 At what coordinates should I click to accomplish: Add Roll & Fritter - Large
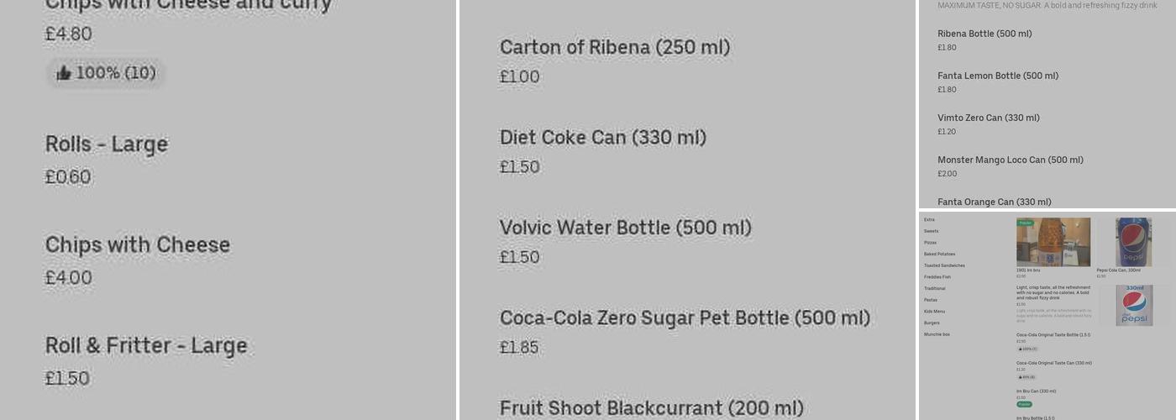click(145, 346)
